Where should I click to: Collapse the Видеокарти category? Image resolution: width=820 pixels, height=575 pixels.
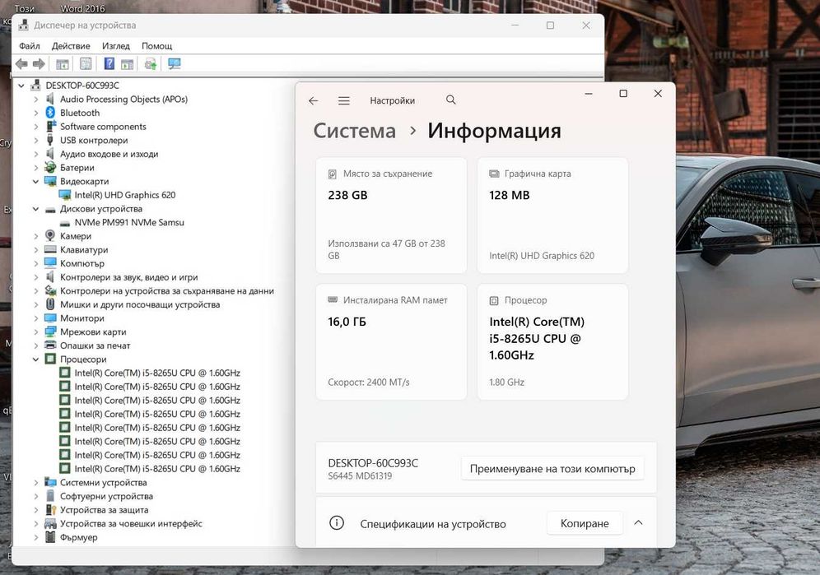pyautogui.click(x=35, y=182)
